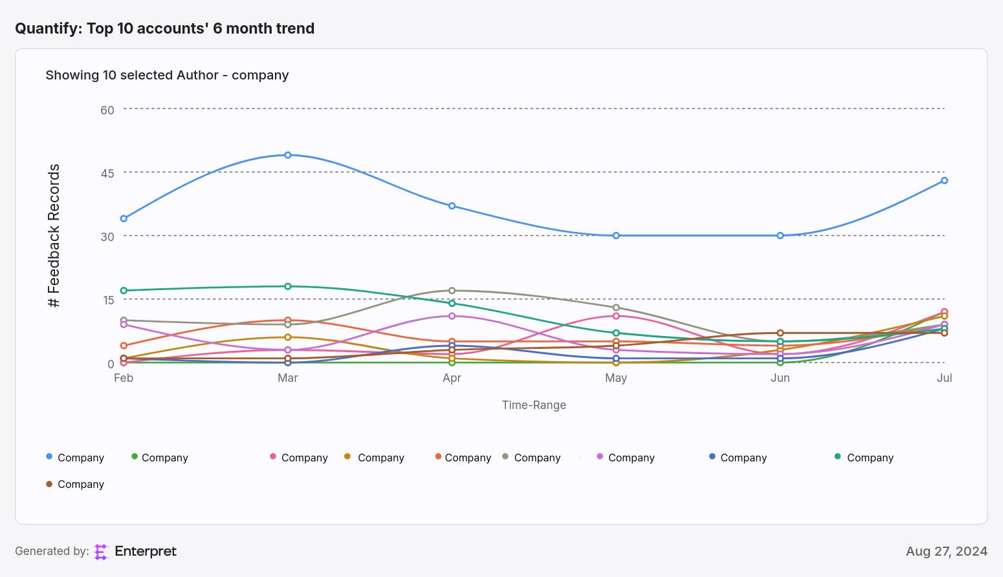Click the blue Company legend entry

(75, 457)
